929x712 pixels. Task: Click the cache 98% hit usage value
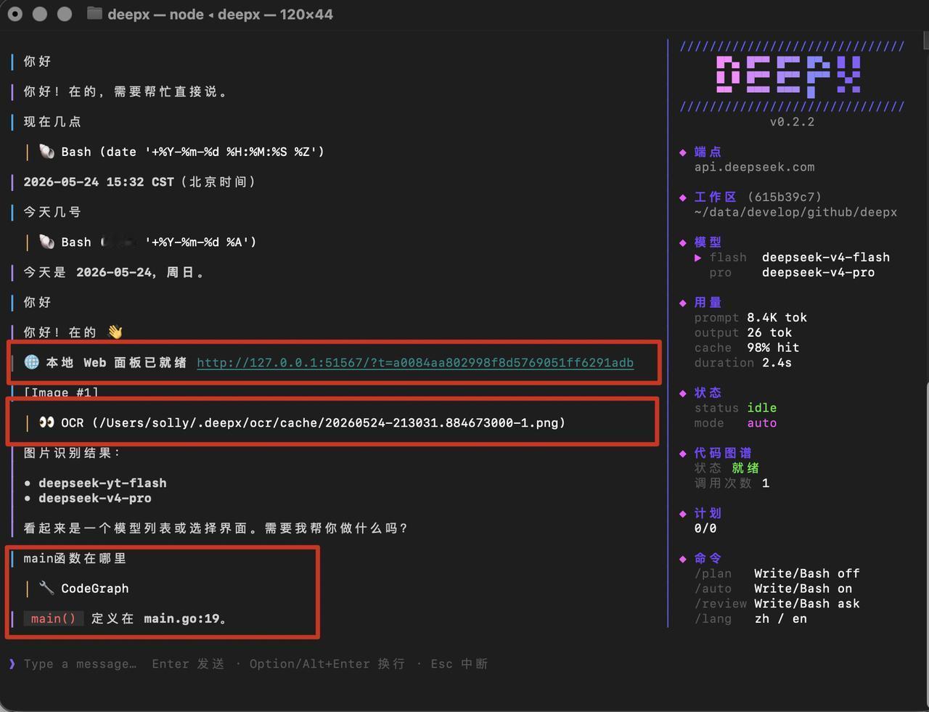pos(773,348)
